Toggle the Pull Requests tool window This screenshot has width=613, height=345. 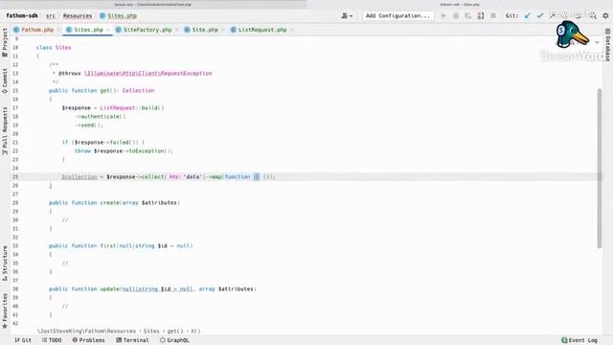pyautogui.click(x=5, y=130)
